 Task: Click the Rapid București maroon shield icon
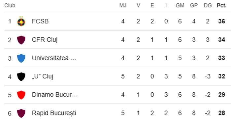point(21,113)
